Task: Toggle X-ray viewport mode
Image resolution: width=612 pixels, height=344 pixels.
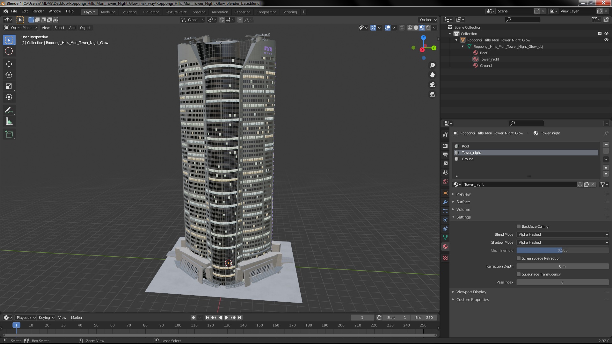Action: [x=402, y=28]
